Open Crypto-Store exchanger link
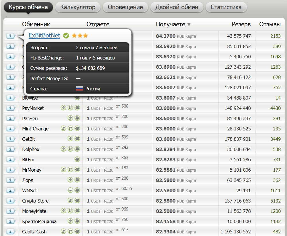 tap(35, 201)
